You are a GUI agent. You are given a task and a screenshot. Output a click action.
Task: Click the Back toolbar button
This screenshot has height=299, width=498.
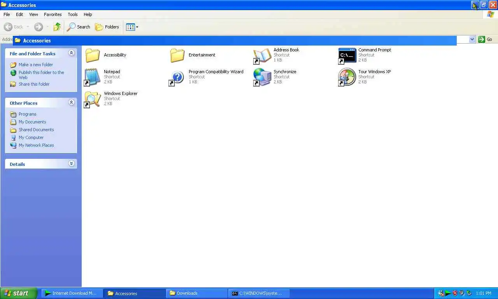point(14,27)
